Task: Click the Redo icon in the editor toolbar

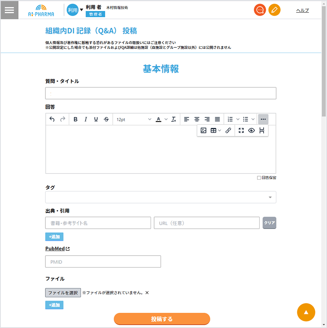Action: pyautogui.click(x=62, y=119)
